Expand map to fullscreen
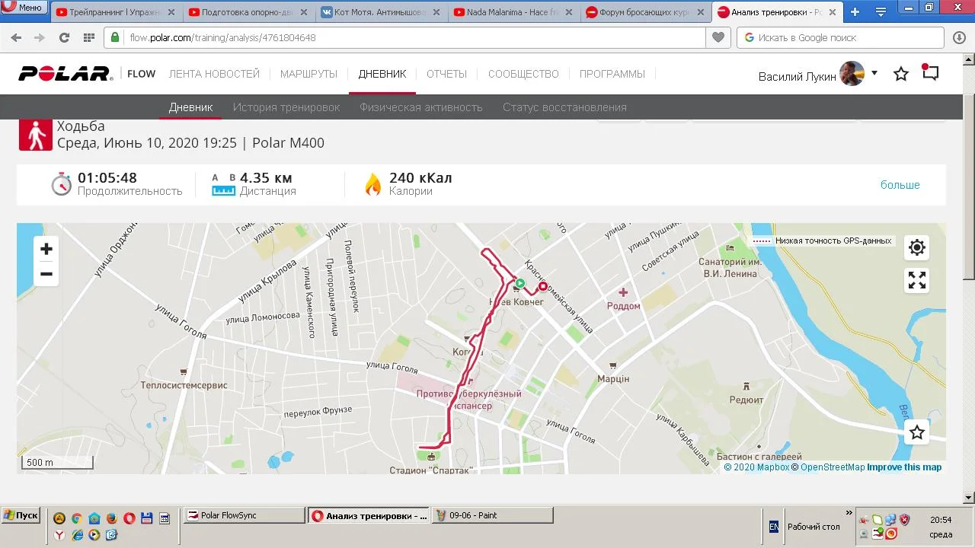 tap(917, 281)
